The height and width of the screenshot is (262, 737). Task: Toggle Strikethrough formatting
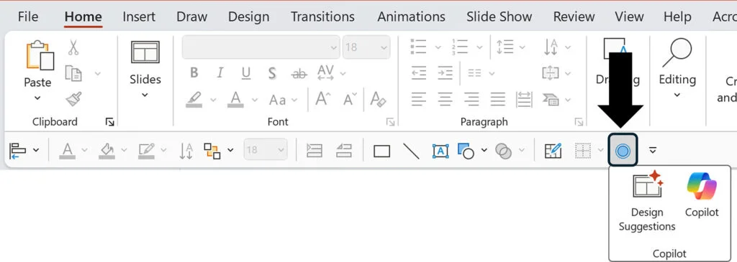tap(299, 74)
